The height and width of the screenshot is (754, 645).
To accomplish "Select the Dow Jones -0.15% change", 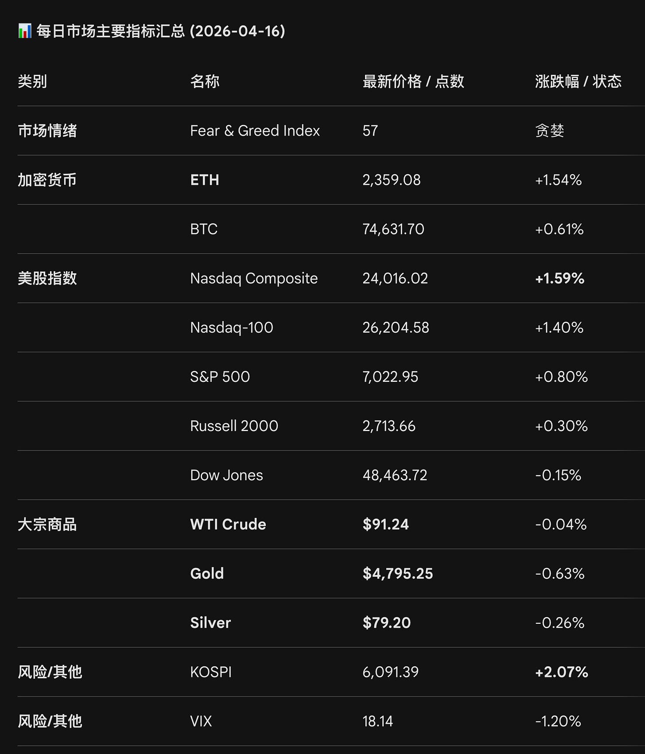I will tap(558, 475).
